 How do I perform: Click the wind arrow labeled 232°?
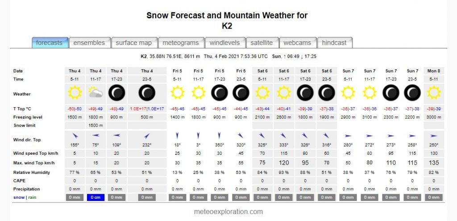pyautogui.click(x=146, y=136)
